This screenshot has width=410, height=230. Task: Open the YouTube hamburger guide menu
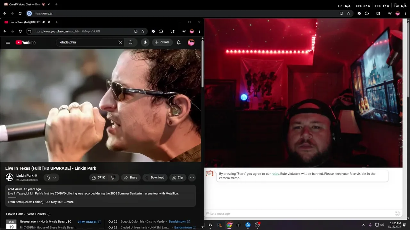click(8, 42)
